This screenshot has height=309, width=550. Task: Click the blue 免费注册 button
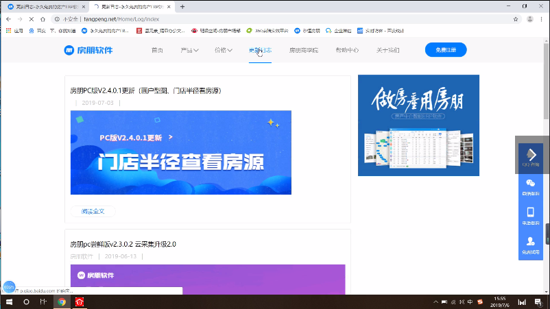click(445, 50)
